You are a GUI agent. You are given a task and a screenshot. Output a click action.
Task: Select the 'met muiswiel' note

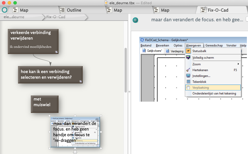[45, 104]
